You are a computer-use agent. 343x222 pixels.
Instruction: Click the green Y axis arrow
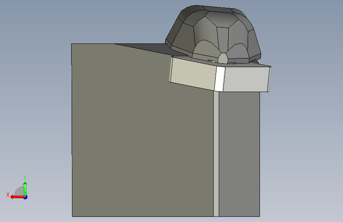coord(25,189)
